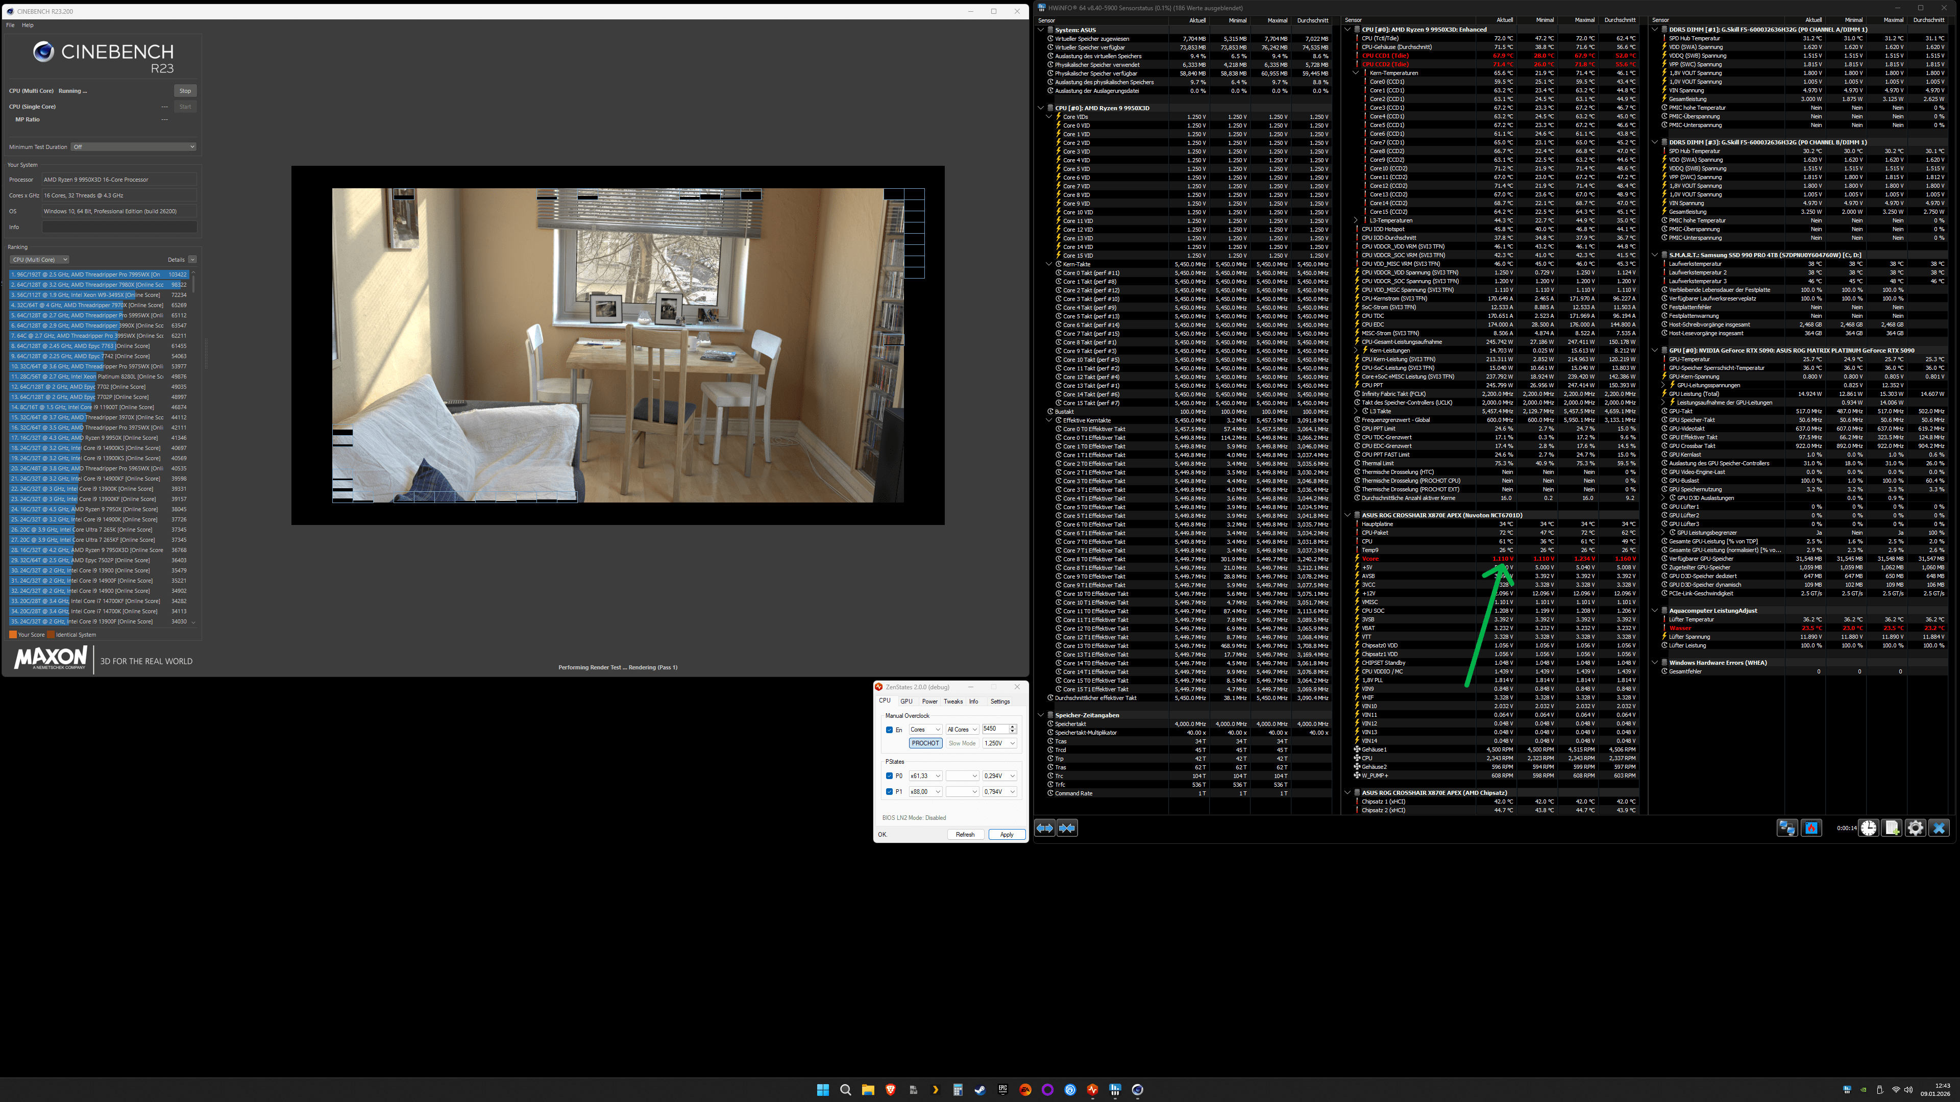Click the 5450 frequency input field
Image resolution: width=1960 pixels, height=1102 pixels.
[994, 729]
